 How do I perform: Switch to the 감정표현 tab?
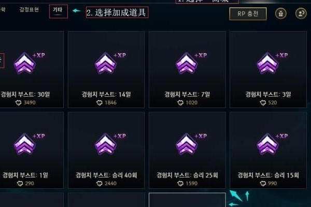[x=29, y=9]
